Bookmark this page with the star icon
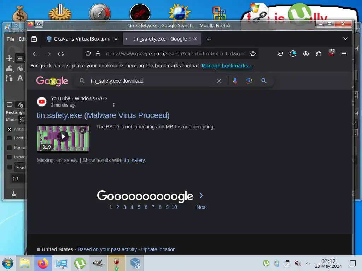The width and height of the screenshot is (362, 271). 253,54
